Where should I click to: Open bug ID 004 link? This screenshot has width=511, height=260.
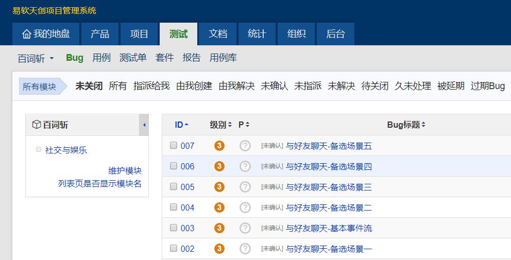click(x=188, y=207)
